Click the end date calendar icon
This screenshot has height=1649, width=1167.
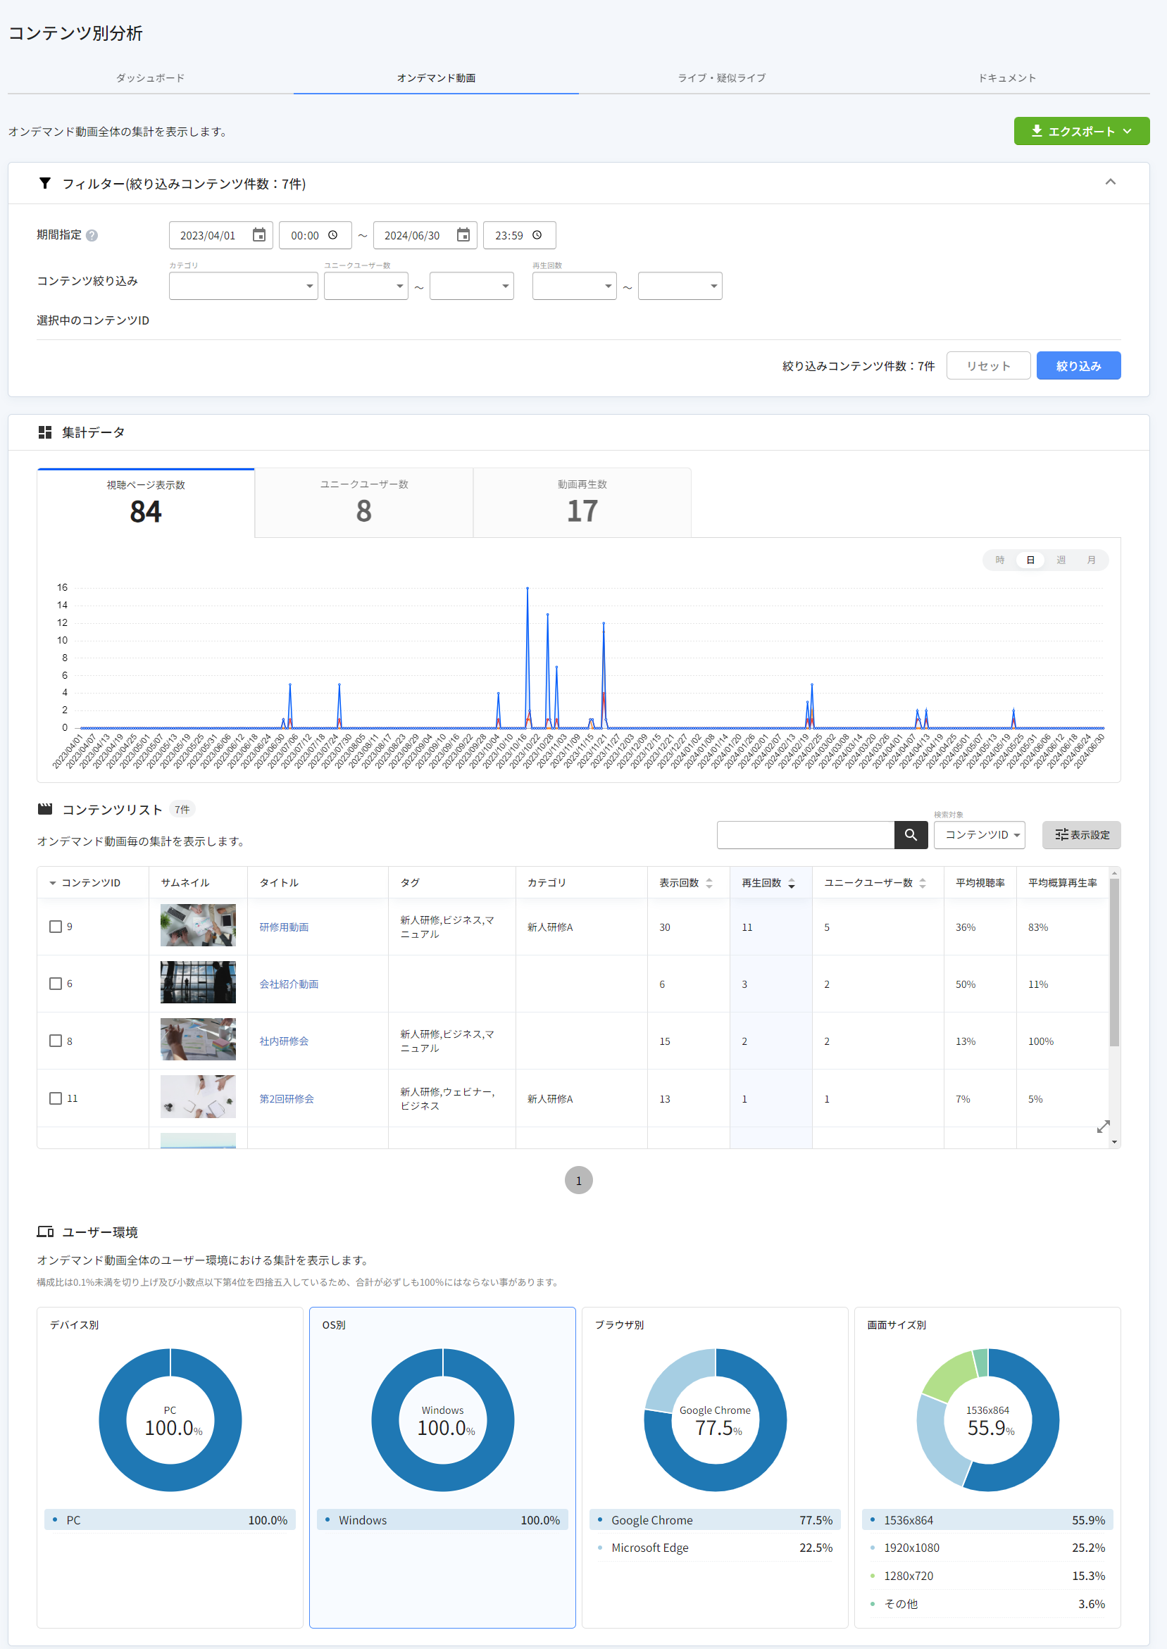[463, 235]
